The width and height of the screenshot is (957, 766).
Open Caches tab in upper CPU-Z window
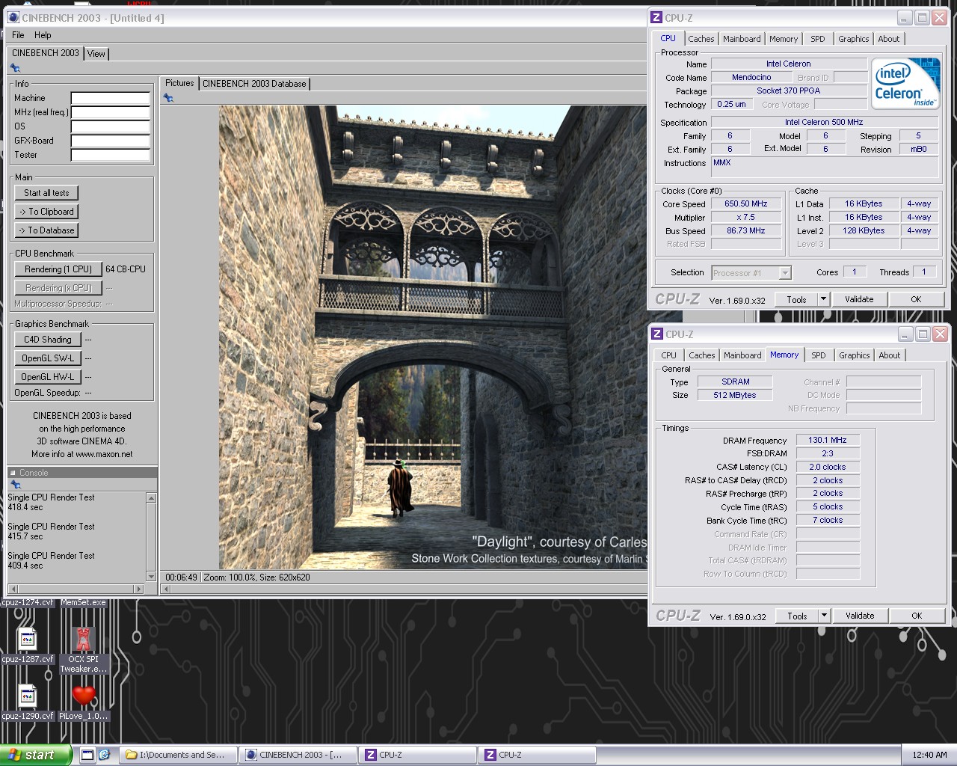701,39
